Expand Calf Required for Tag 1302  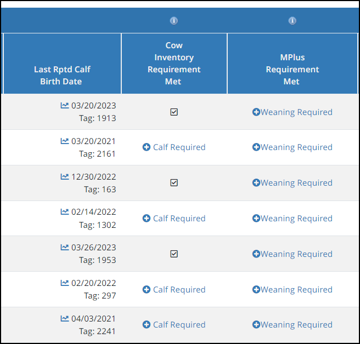174,219
